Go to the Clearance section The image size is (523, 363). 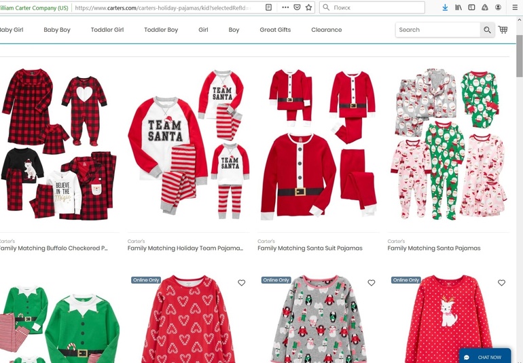pyautogui.click(x=327, y=30)
